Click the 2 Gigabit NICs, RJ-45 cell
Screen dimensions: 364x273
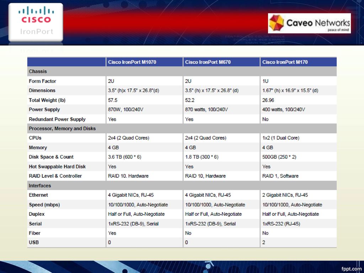[285, 195]
